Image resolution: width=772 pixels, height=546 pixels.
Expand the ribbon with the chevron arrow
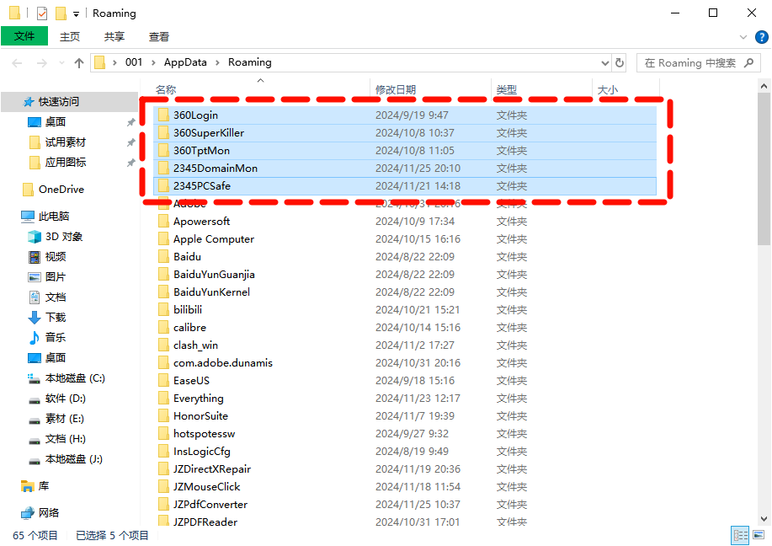(x=743, y=37)
